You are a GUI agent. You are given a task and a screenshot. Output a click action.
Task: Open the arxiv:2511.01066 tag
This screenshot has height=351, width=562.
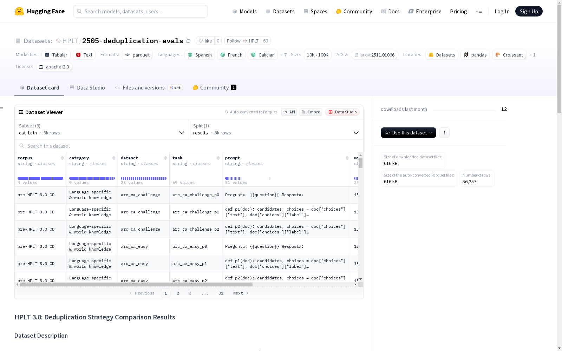[x=374, y=55]
